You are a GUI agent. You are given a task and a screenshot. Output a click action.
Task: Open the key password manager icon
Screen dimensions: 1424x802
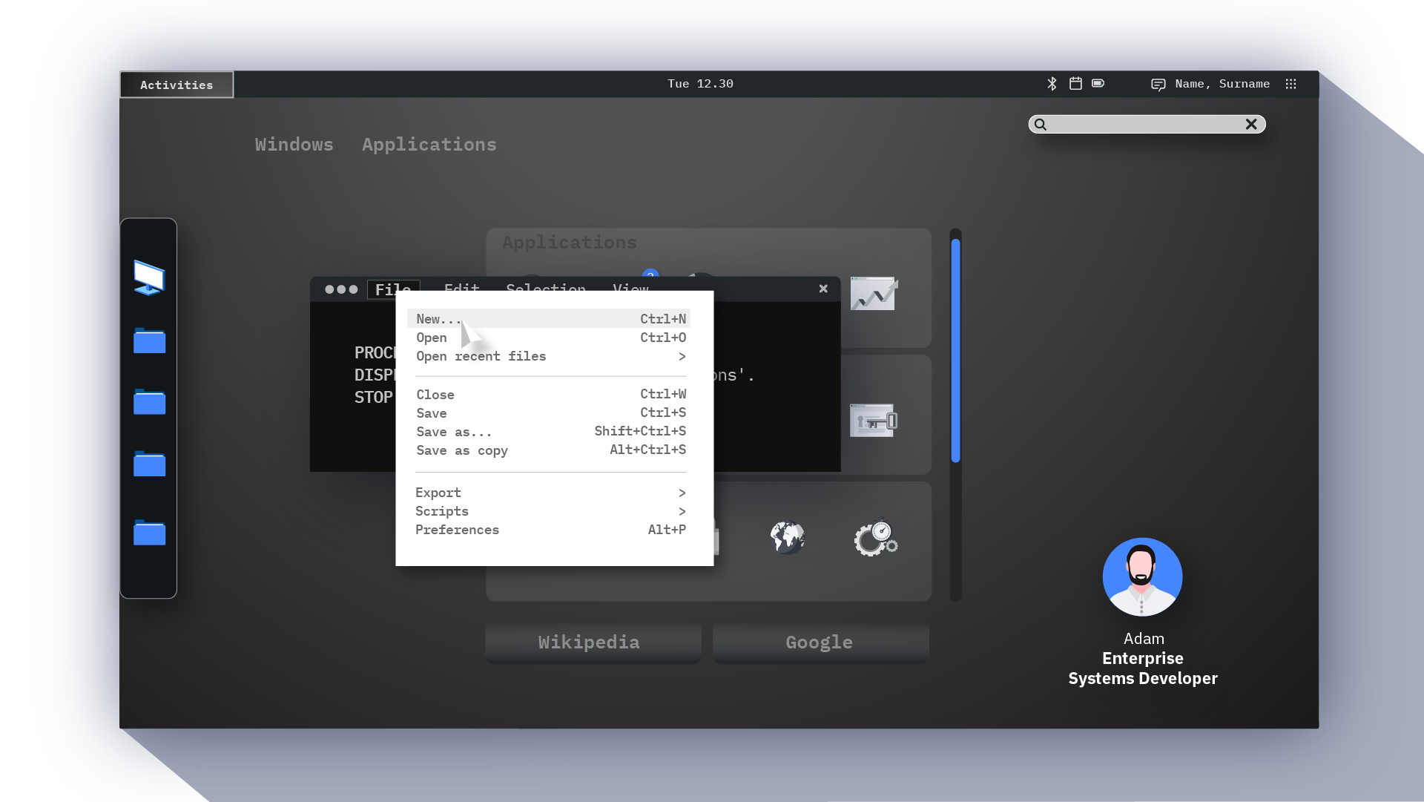873,421
